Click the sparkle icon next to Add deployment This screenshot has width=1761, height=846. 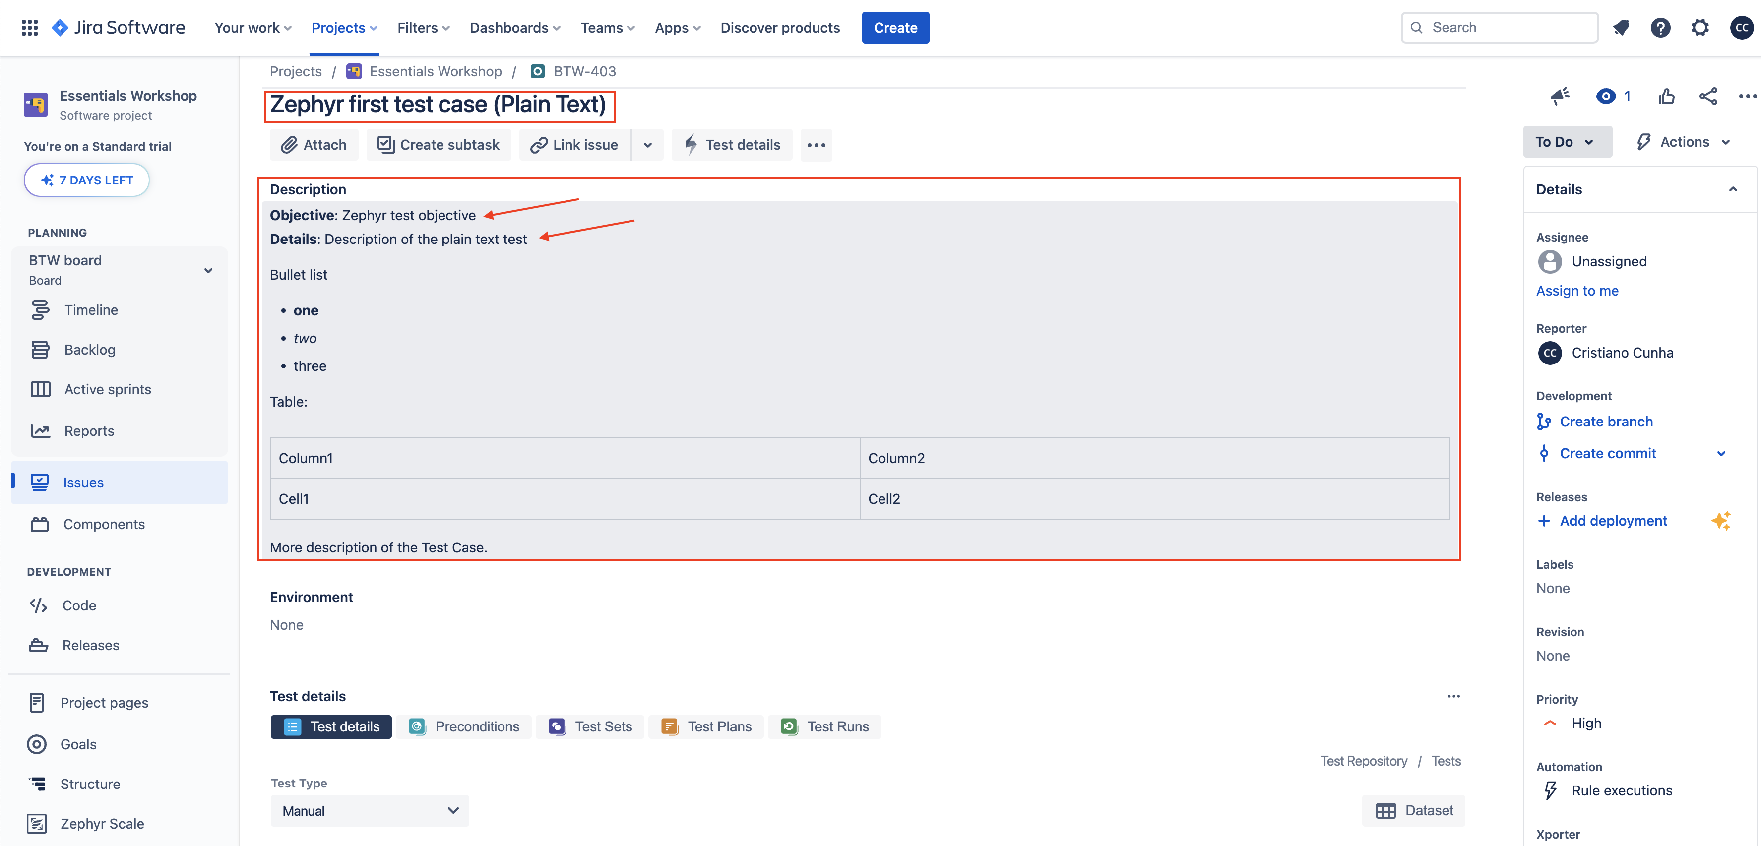(x=1721, y=521)
